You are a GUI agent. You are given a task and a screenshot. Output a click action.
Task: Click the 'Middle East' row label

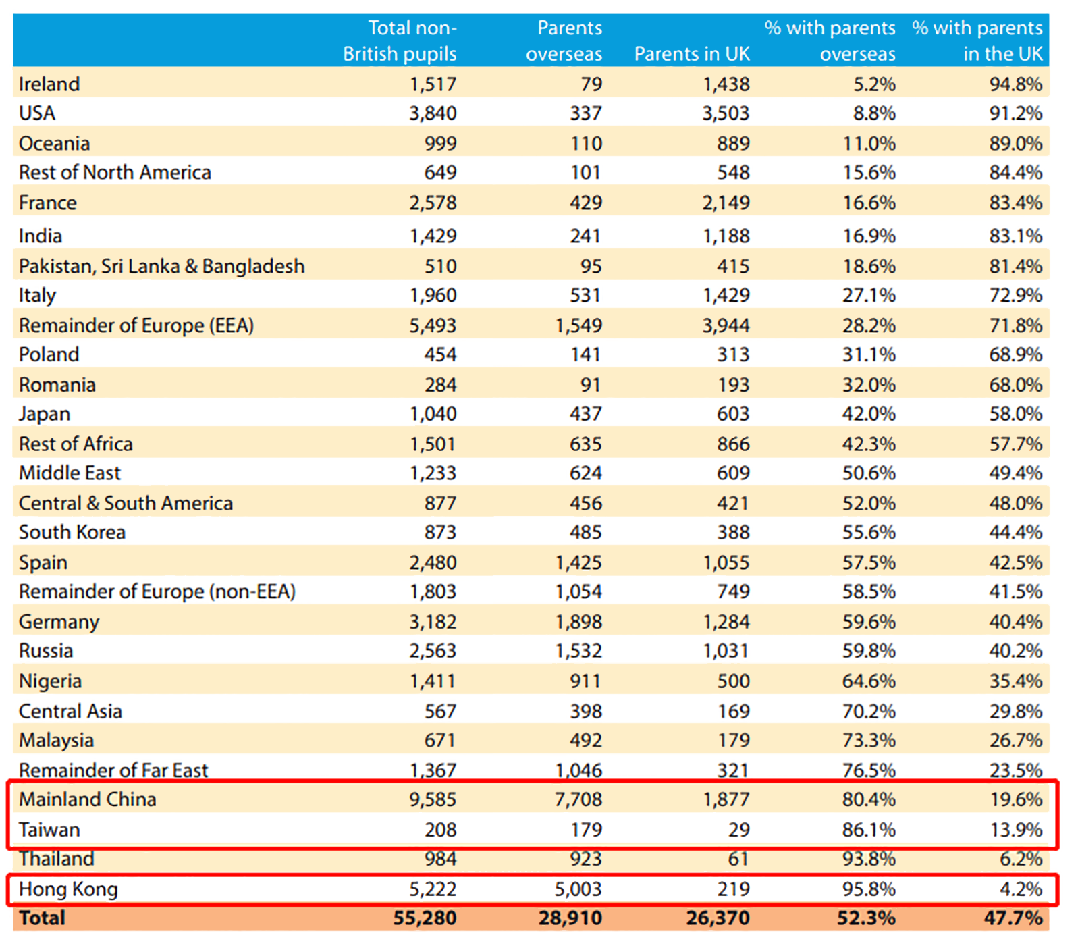pyautogui.click(x=70, y=473)
